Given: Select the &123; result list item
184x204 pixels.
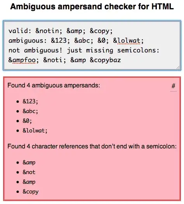Looking at the screenshot, I should click(30, 101).
